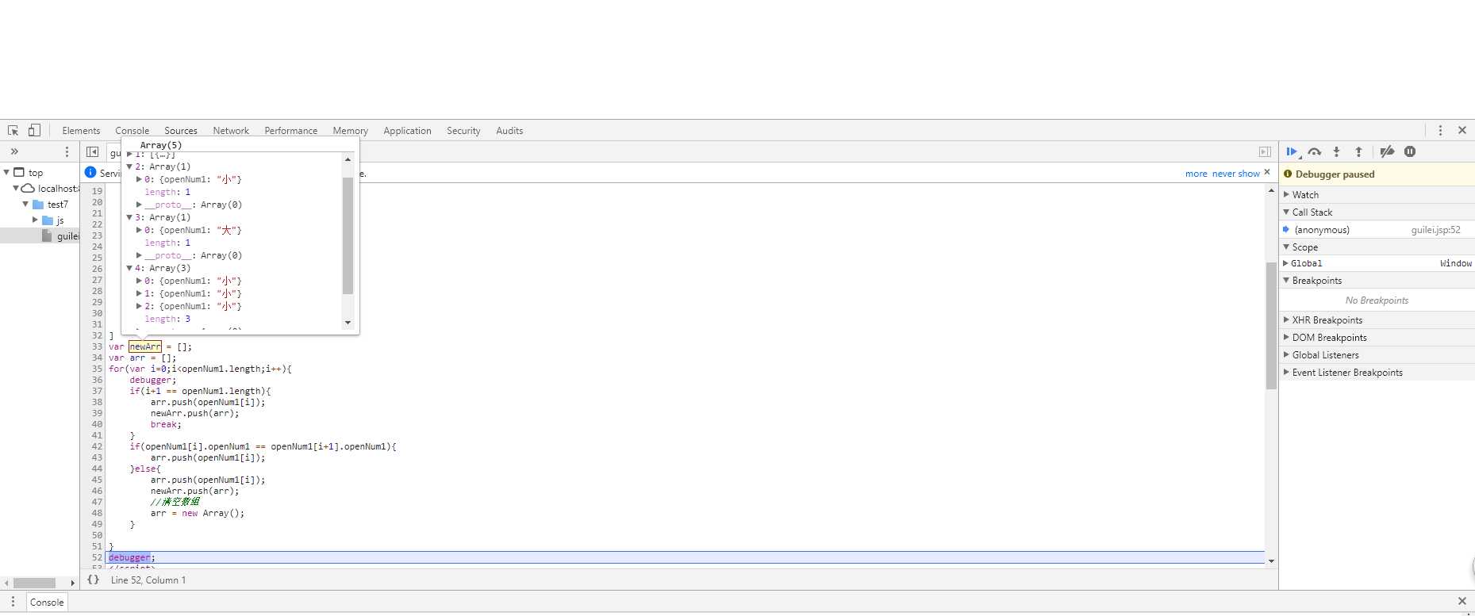Open DevTools customize menu (three dots)
The height and width of the screenshot is (616, 1475).
(1440, 131)
